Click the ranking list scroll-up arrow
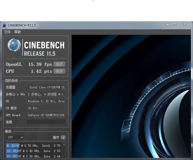The width and height of the screenshot is (193, 160). pyautogui.click(x=64, y=145)
